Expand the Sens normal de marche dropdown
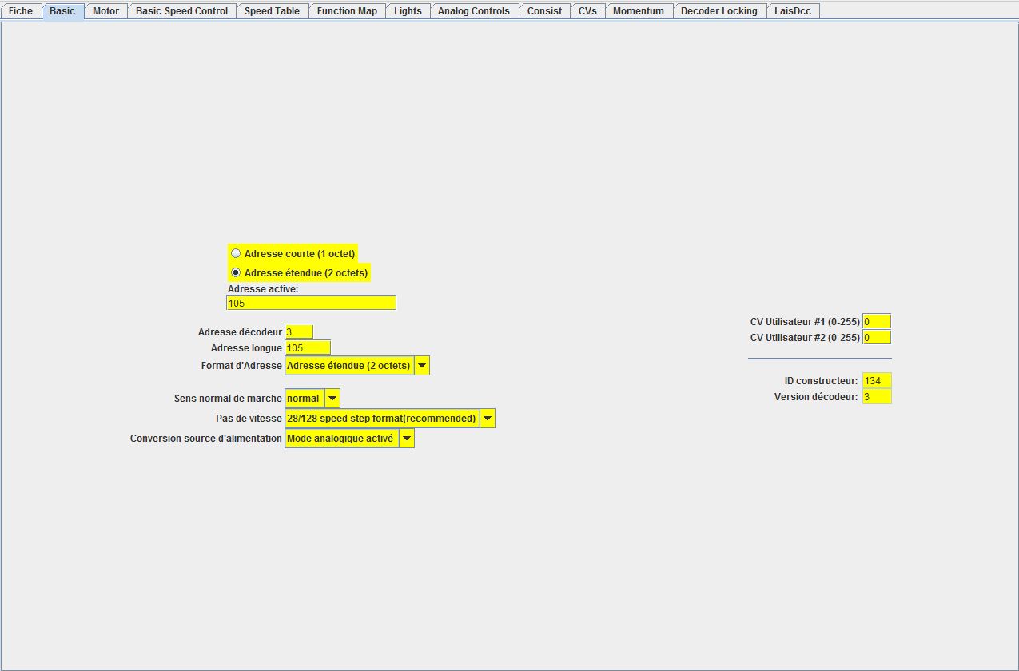 [x=332, y=399]
